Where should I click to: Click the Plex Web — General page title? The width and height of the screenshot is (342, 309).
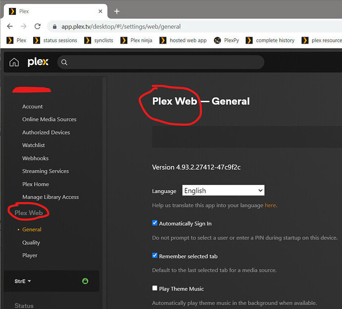point(201,101)
